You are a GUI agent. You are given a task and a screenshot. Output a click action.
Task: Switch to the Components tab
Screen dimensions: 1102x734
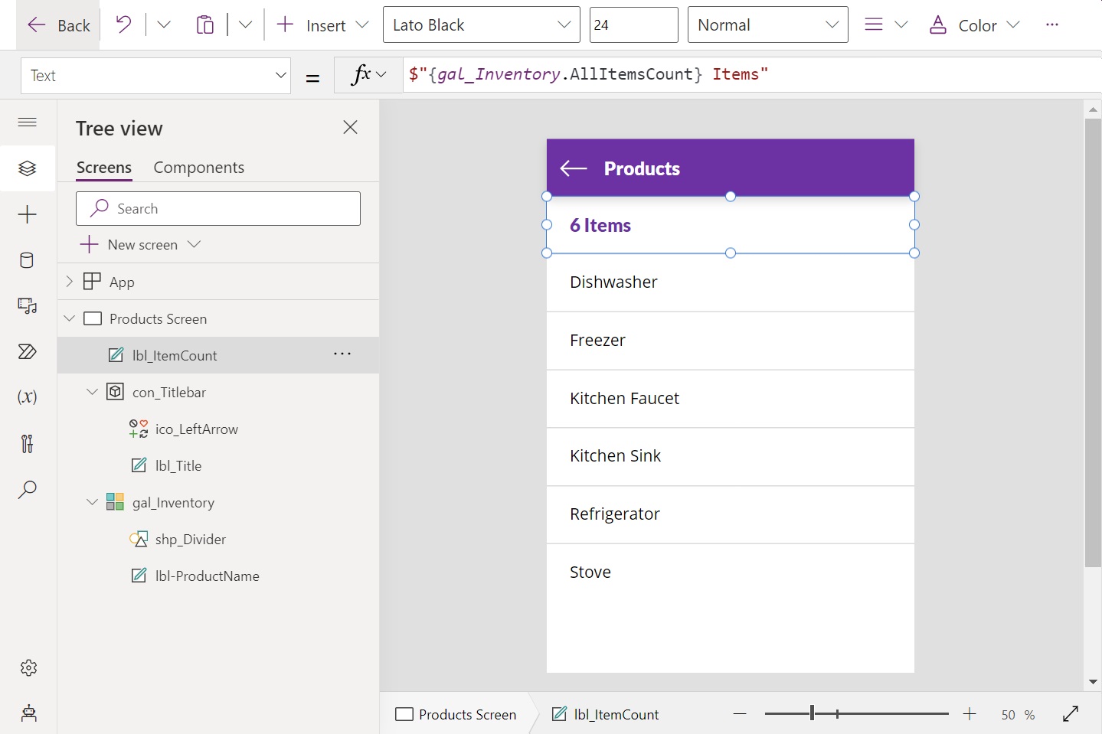tap(198, 167)
